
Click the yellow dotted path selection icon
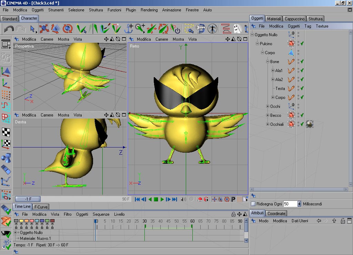click(x=189, y=29)
